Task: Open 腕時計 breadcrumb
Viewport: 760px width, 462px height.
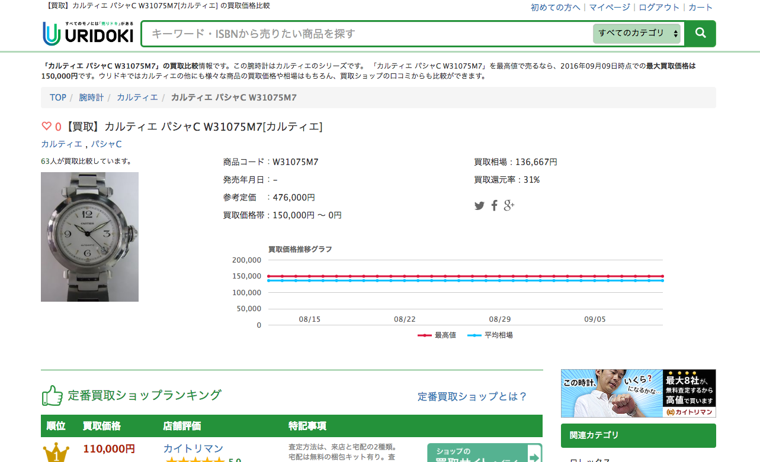Action: coord(91,98)
